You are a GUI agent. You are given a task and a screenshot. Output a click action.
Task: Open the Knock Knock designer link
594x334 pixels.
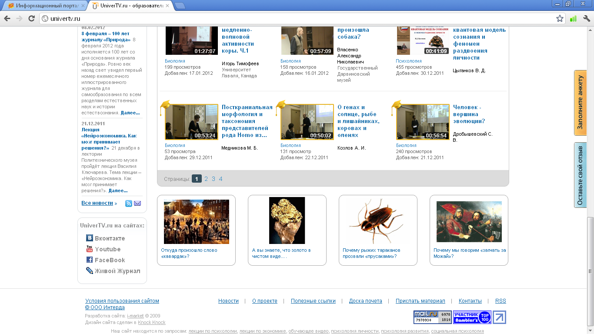coord(152,323)
